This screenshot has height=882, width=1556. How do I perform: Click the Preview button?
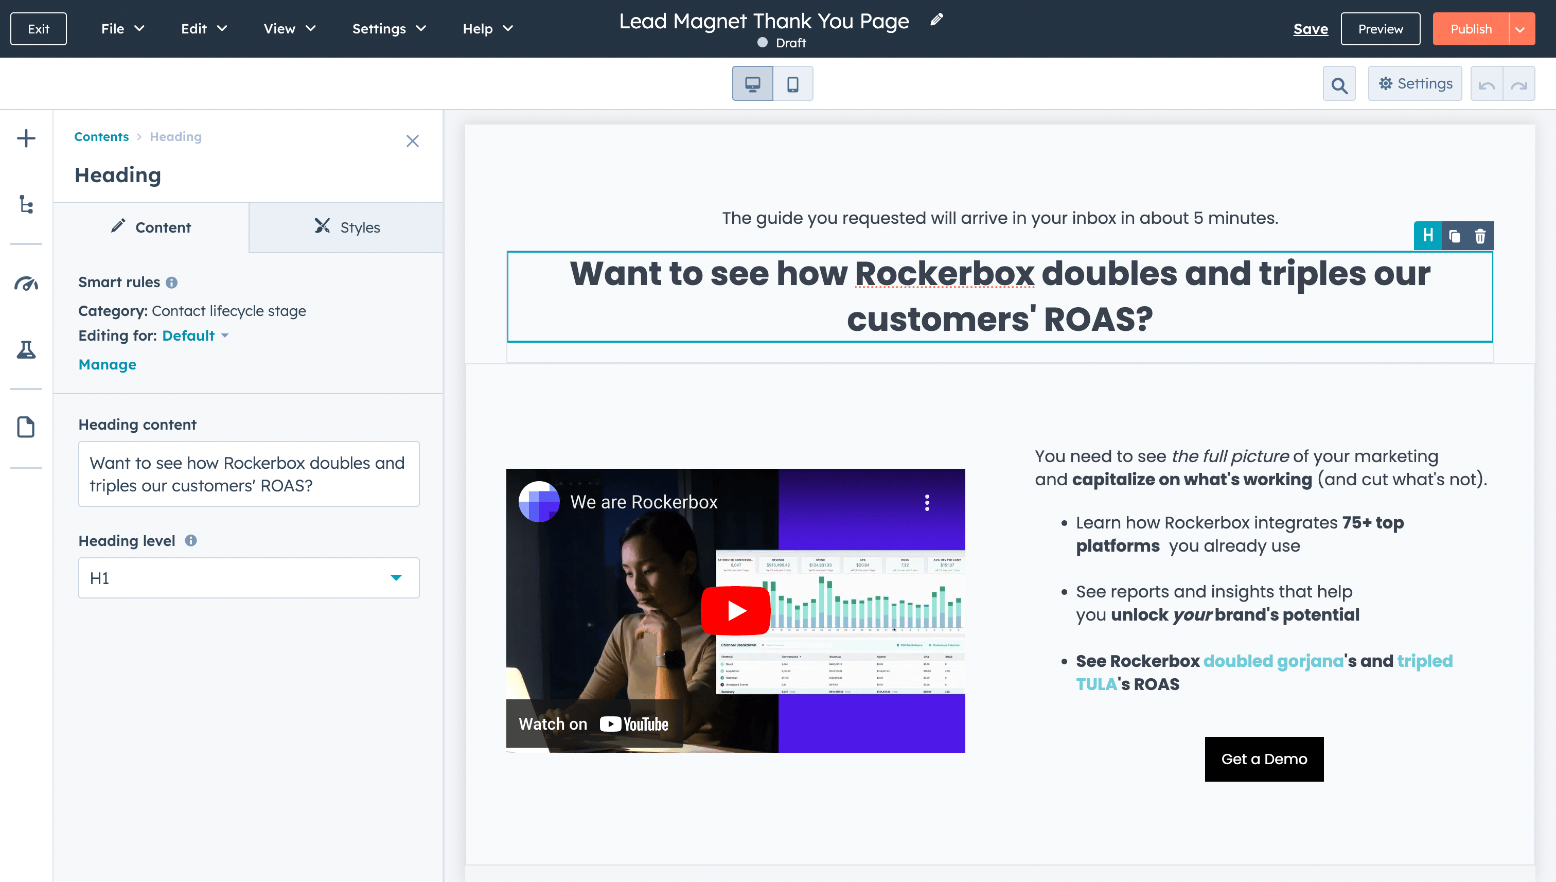click(x=1380, y=29)
